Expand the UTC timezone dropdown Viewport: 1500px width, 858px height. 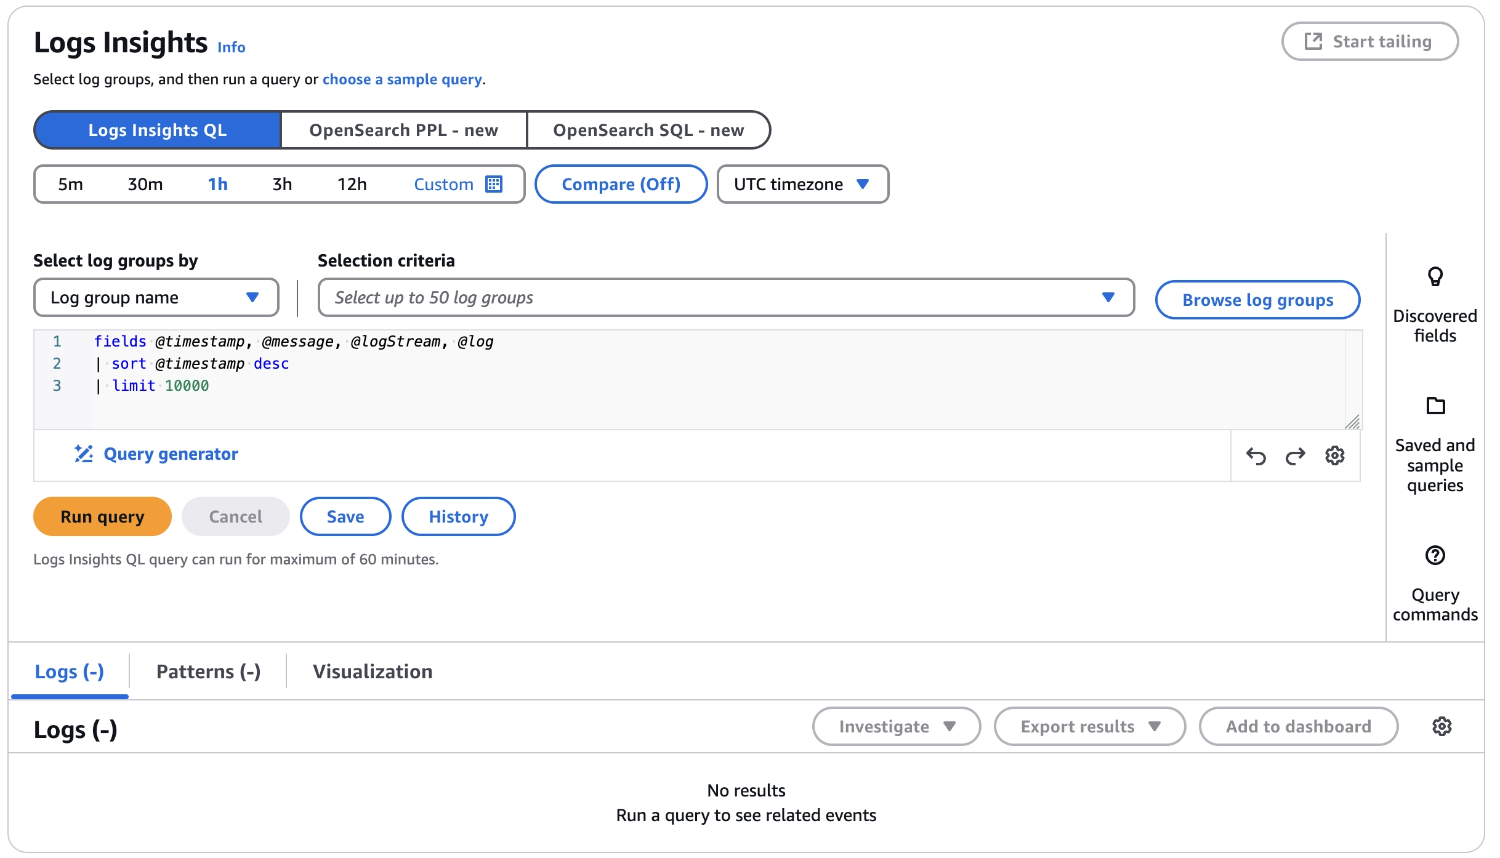(x=802, y=184)
